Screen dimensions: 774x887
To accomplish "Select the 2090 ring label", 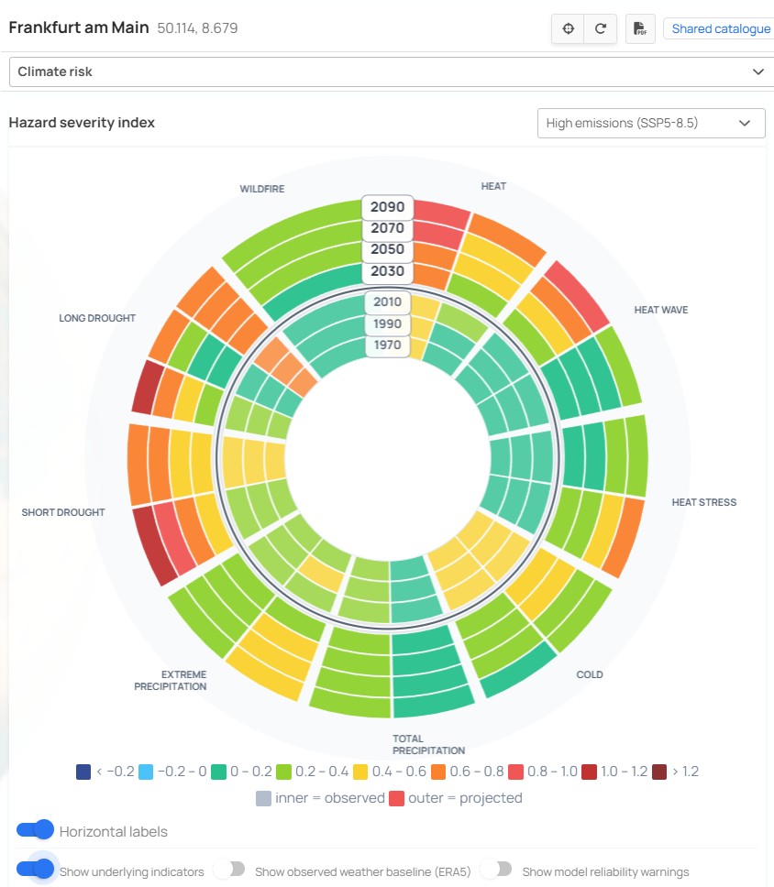I will pyautogui.click(x=387, y=207).
